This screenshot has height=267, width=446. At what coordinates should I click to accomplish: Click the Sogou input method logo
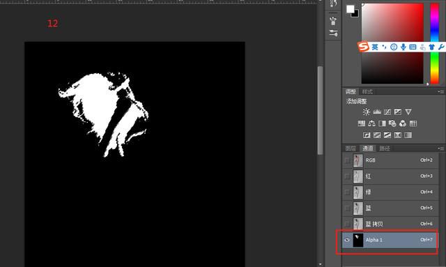tap(363, 47)
